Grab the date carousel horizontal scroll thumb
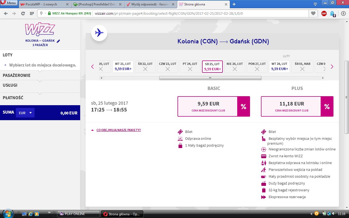The width and height of the screenshot is (349, 218). tap(210, 78)
